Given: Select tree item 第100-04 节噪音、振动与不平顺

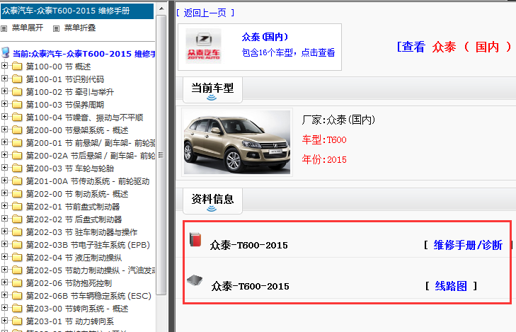Looking at the screenshot, I should pyautogui.click(x=84, y=118).
